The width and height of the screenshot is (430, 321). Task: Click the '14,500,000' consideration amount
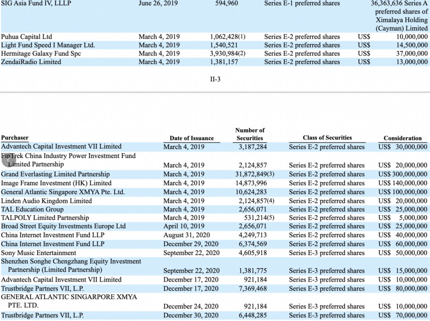412,45
